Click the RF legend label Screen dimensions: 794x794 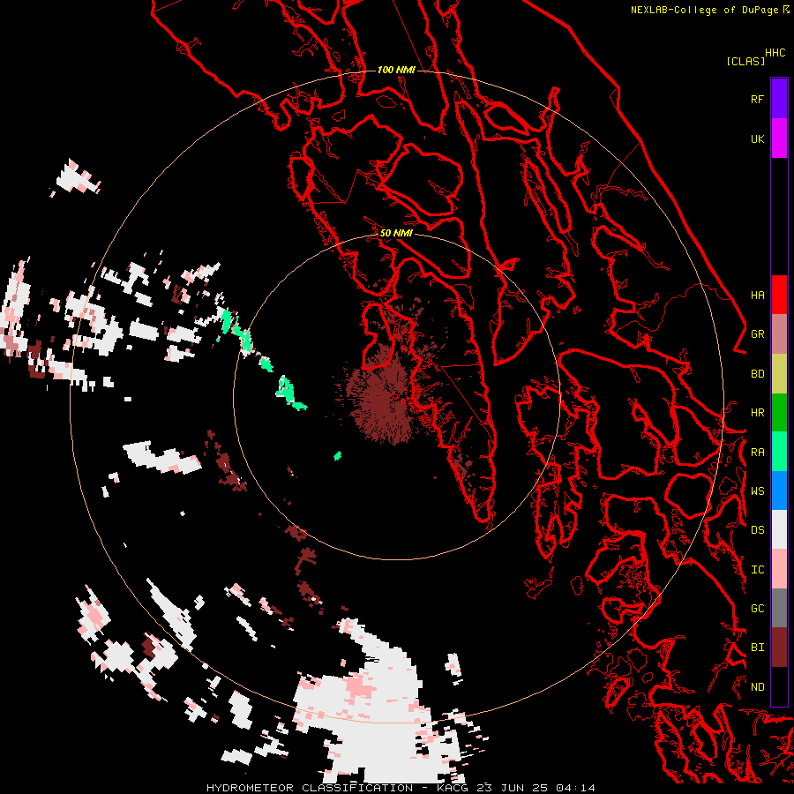757,99
